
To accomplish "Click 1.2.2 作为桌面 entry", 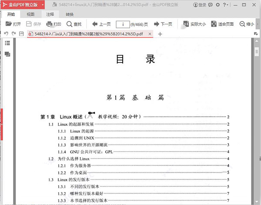I will pyautogui.click(x=144, y=173).
